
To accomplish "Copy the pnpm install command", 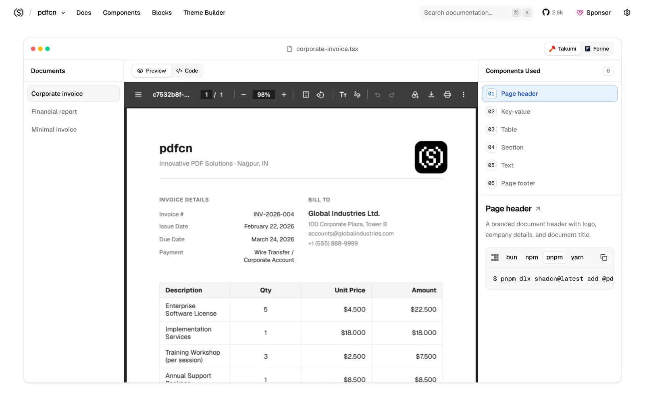I will [604, 258].
